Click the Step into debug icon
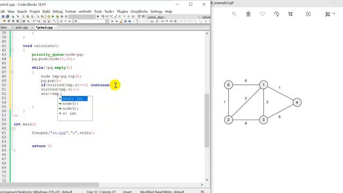Viewport: 343px width, 193px height. coord(111,17)
